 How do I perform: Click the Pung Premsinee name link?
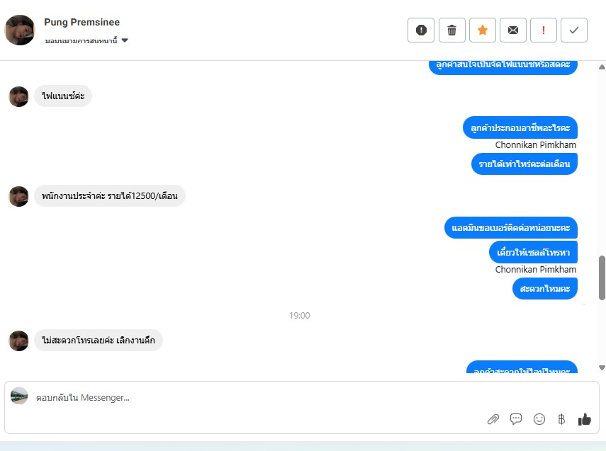click(82, 22)
